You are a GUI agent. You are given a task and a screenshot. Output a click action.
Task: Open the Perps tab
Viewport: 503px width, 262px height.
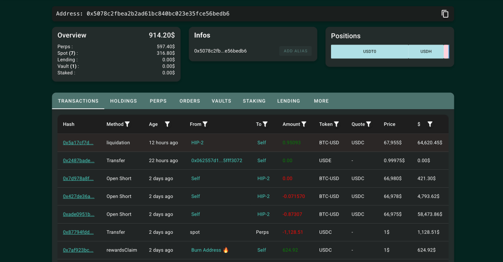pyautogui.click(x=158, y=101)
